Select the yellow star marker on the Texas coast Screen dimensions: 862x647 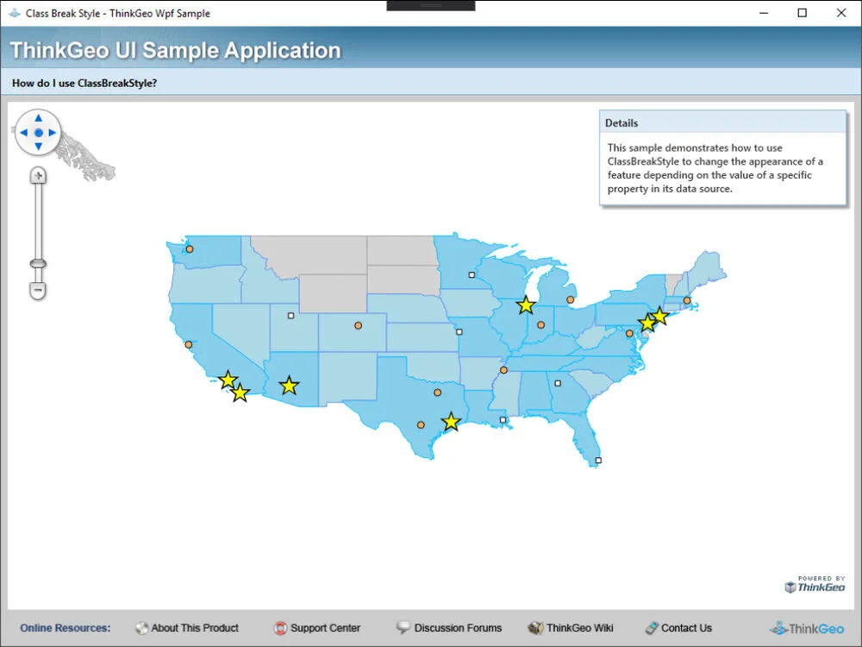click(x=451, y=422)
